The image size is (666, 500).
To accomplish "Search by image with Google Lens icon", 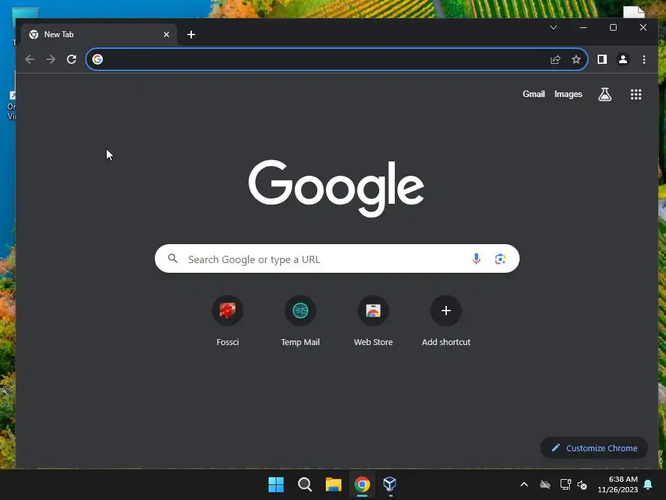I will pos(500,258).
